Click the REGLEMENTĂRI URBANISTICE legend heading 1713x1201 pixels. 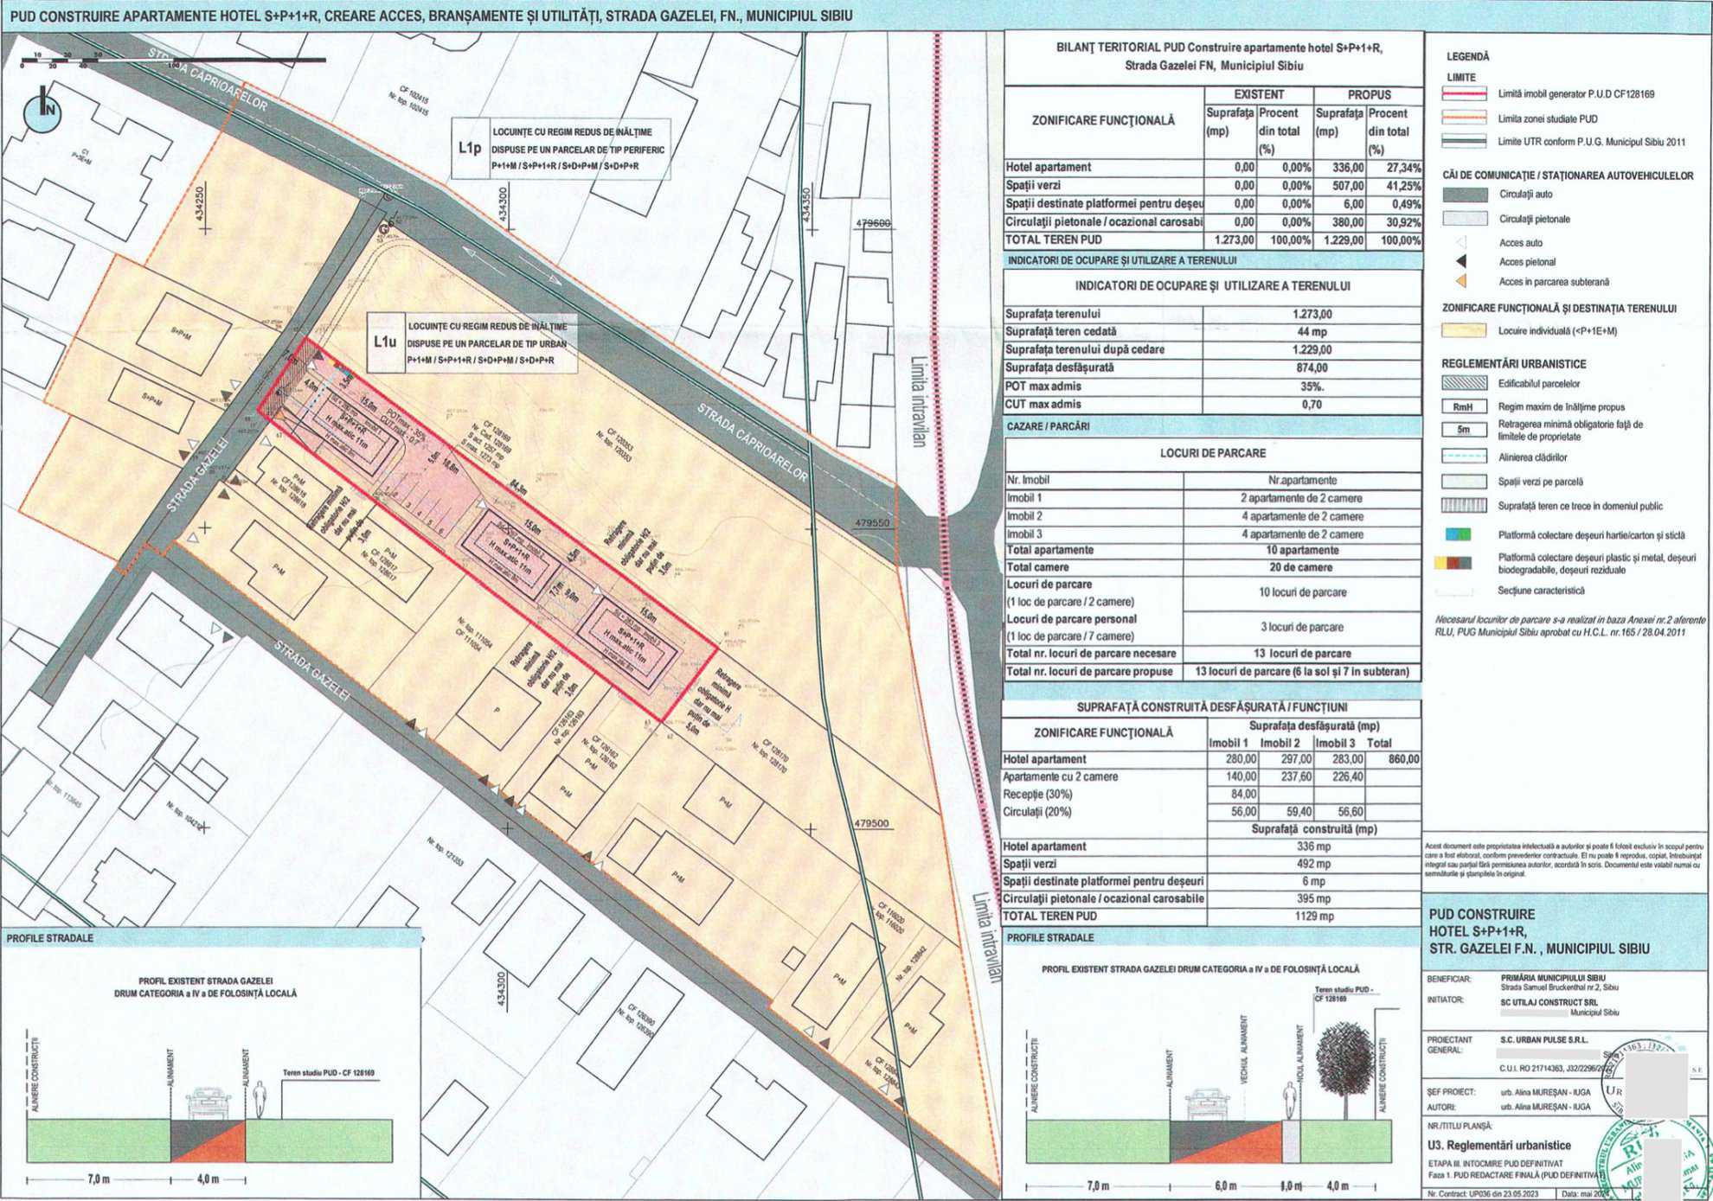pos(1513,364)
